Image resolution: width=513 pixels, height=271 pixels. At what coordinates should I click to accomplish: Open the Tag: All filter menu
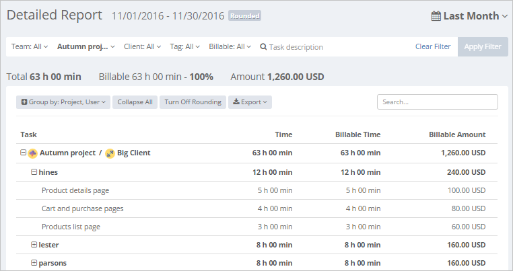click(184, 47)
